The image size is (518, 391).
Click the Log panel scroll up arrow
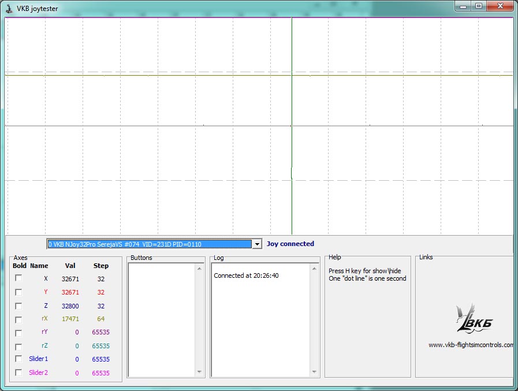315,269
